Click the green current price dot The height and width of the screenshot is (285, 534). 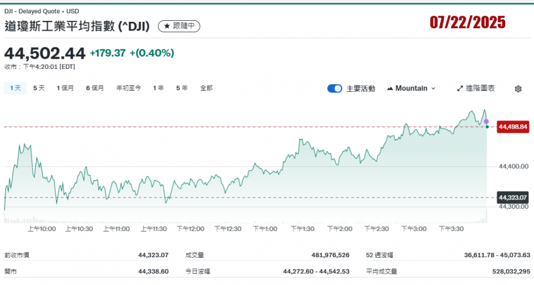tap(487, 127)
